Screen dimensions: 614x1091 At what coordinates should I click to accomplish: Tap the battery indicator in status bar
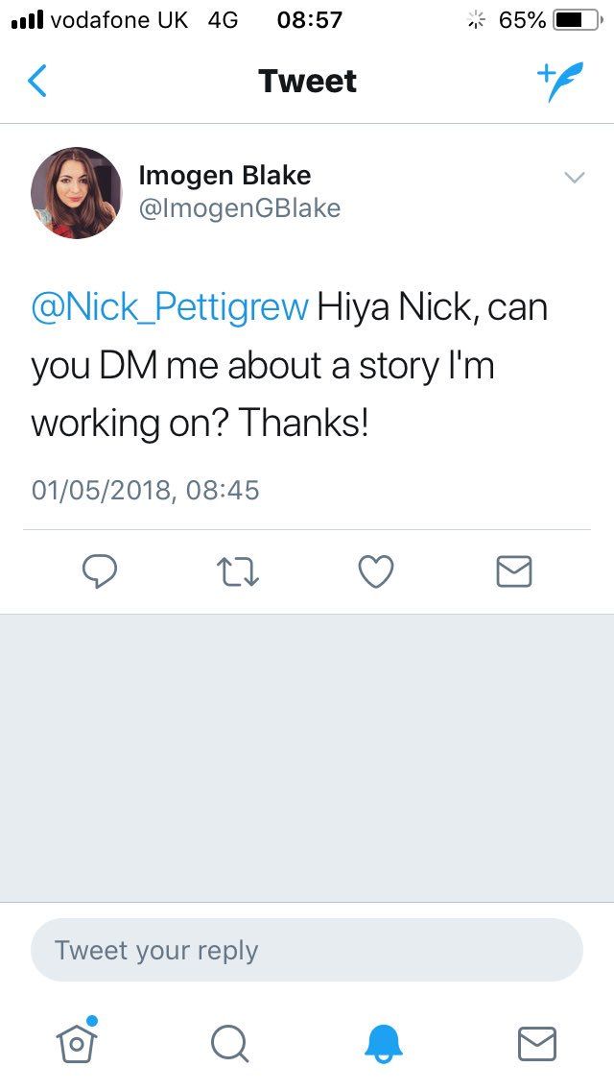click(x=577, y=20)
